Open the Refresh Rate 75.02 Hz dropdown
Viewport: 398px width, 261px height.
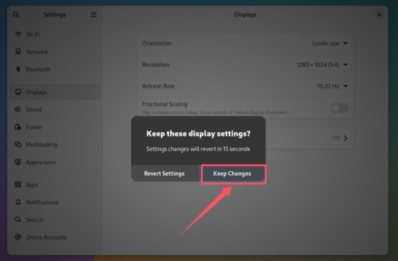click(x=332, y=86)
